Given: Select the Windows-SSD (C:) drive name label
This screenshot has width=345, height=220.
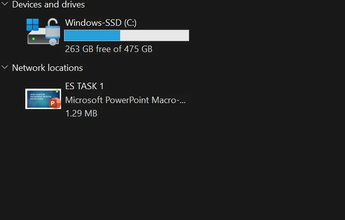Looking at the screenshot, I should pyautogui.click(x=101, y=23).
